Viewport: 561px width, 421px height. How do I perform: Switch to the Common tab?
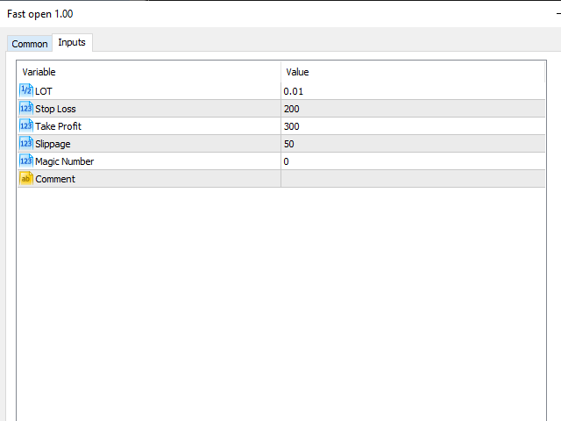30,44
